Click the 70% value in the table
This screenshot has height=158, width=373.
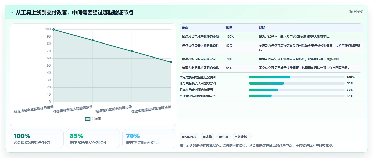[x=229, y=59]
